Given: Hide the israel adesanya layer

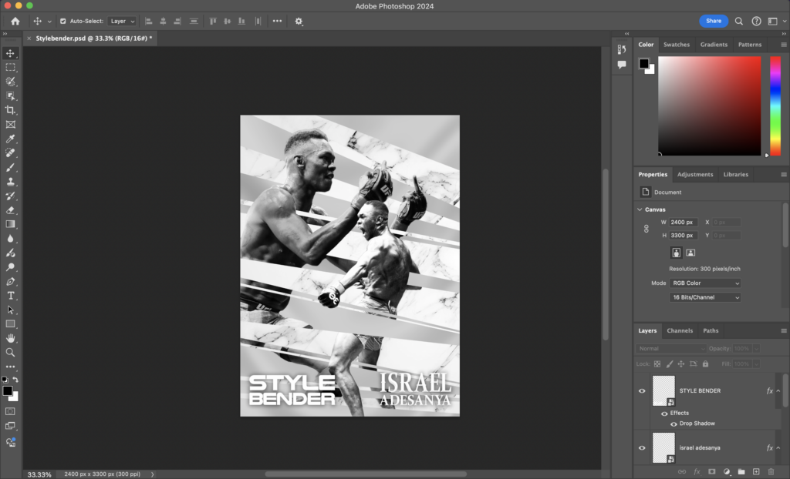Looking at the screenshot, I should [x=642, y=447].
